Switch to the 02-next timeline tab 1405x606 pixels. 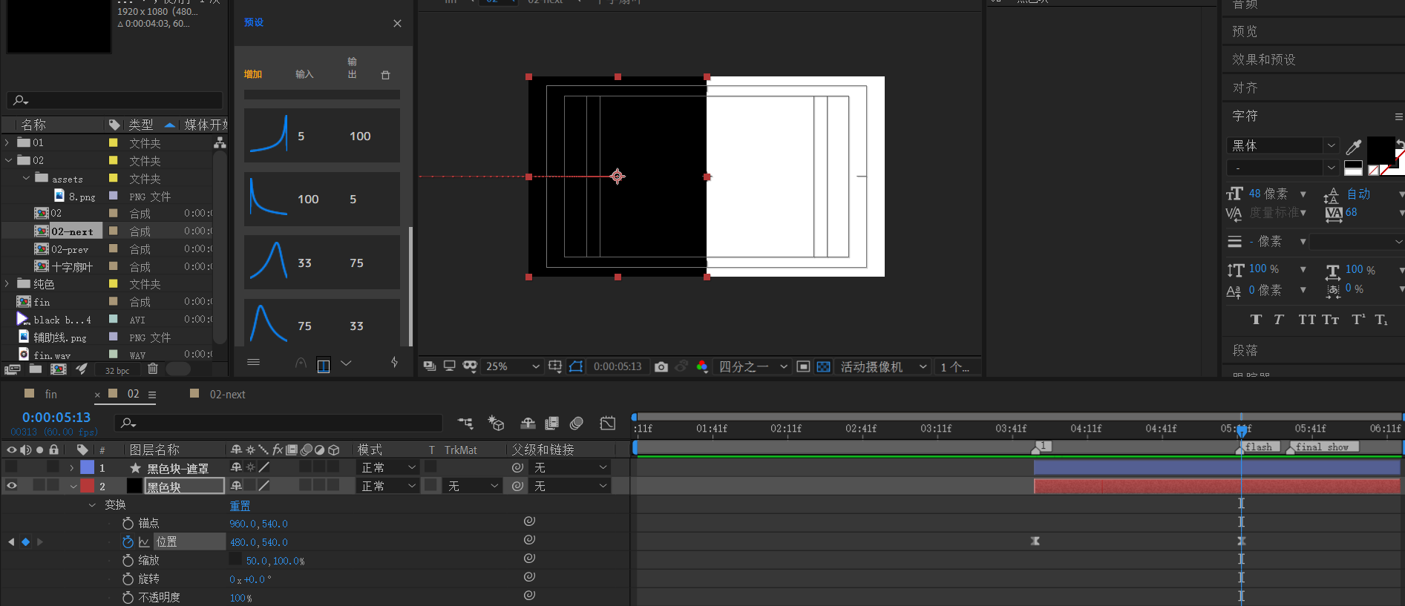(227, 394)
